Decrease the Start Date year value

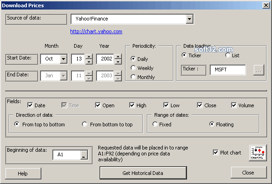pos(118,61)
